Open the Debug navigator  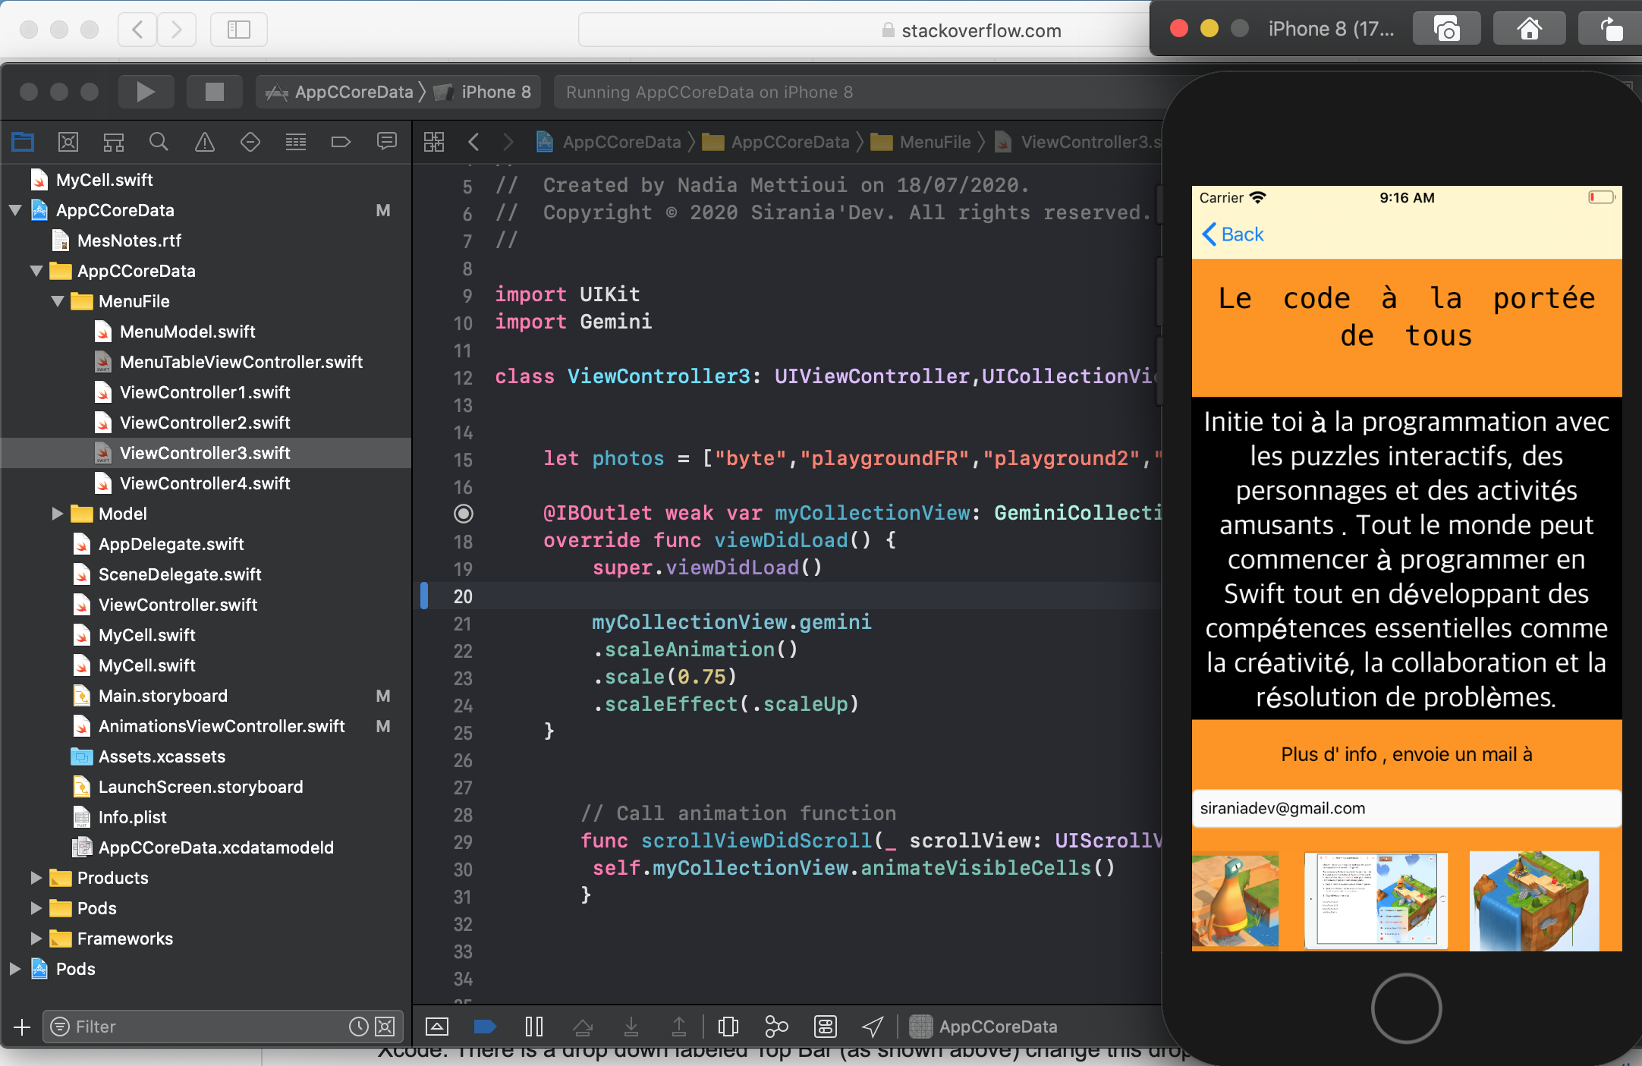[x=296, y=142]
